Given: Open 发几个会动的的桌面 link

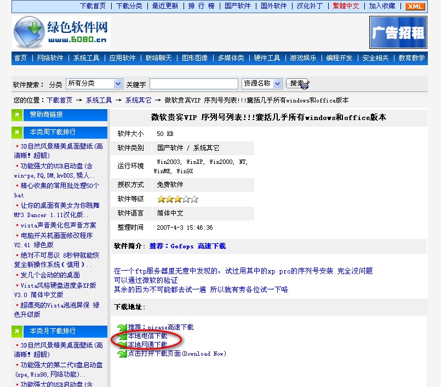Looking at the screenshot, I should pyautogui.click(x=50, y=275).
